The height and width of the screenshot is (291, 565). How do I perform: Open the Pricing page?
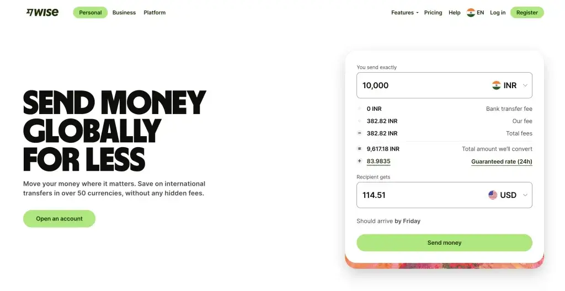[x=433, y=13]
